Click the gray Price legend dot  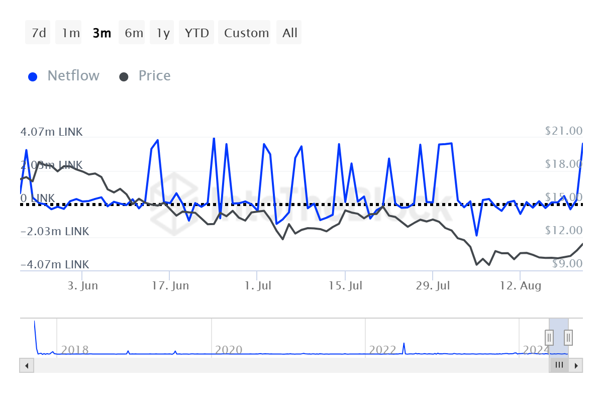pos(124,77)
